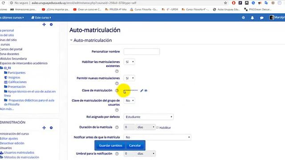Open help icon beside Duración de la matrícula

[x=117, y=127]
